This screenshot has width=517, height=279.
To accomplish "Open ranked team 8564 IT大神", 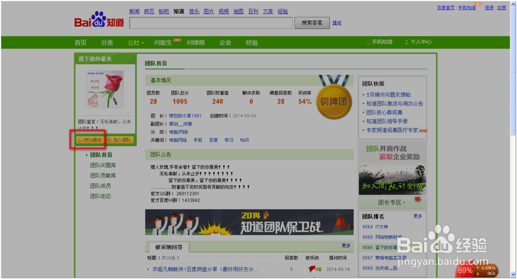I will [375, 227].
